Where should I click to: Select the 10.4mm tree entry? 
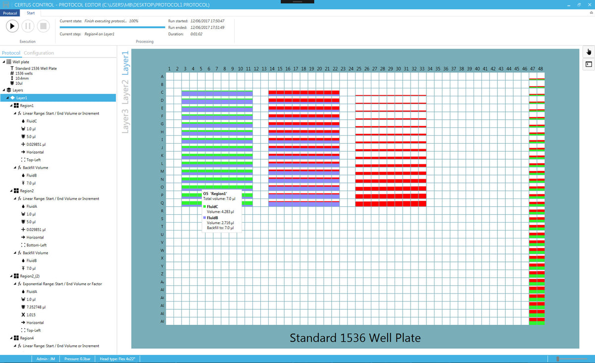21,79
